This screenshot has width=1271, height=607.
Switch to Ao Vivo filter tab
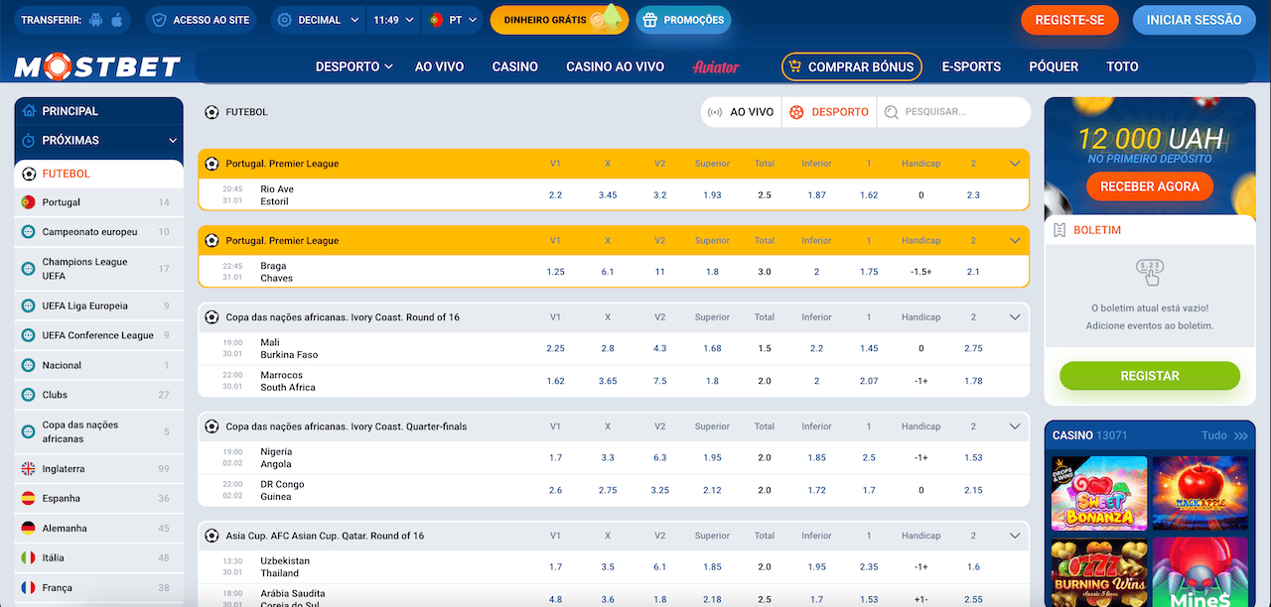(x=741, y=112)
